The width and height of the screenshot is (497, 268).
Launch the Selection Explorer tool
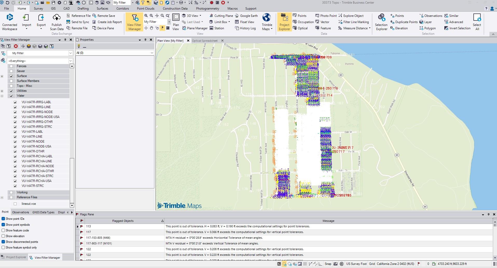click(x=381, y=18)
